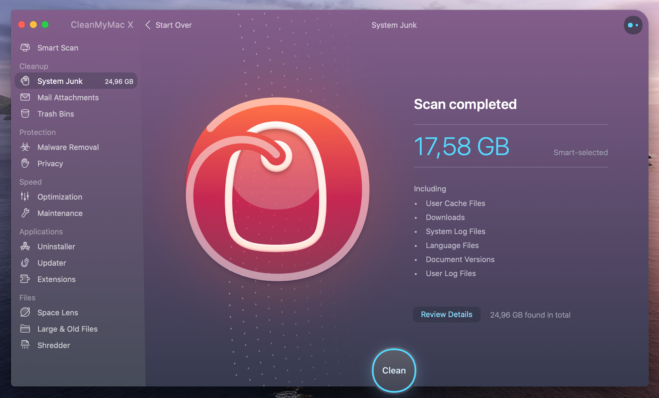Click the 24,96 GB size badge

click(x=119, y=81)
